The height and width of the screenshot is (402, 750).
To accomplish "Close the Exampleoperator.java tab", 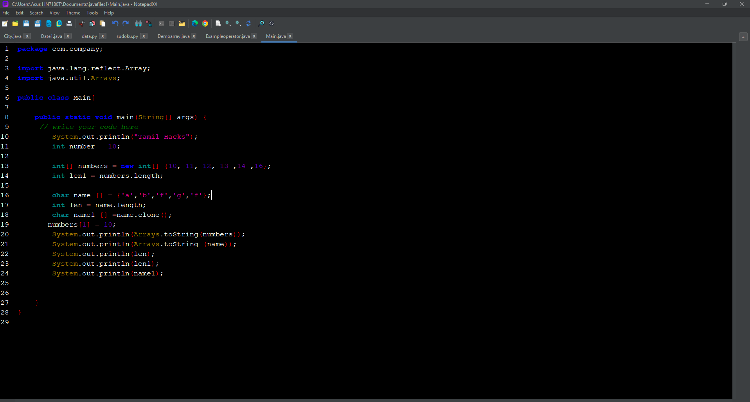I will tap(254, 36).
